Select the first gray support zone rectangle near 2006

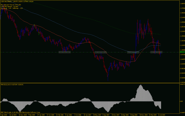tap(65, 52)
